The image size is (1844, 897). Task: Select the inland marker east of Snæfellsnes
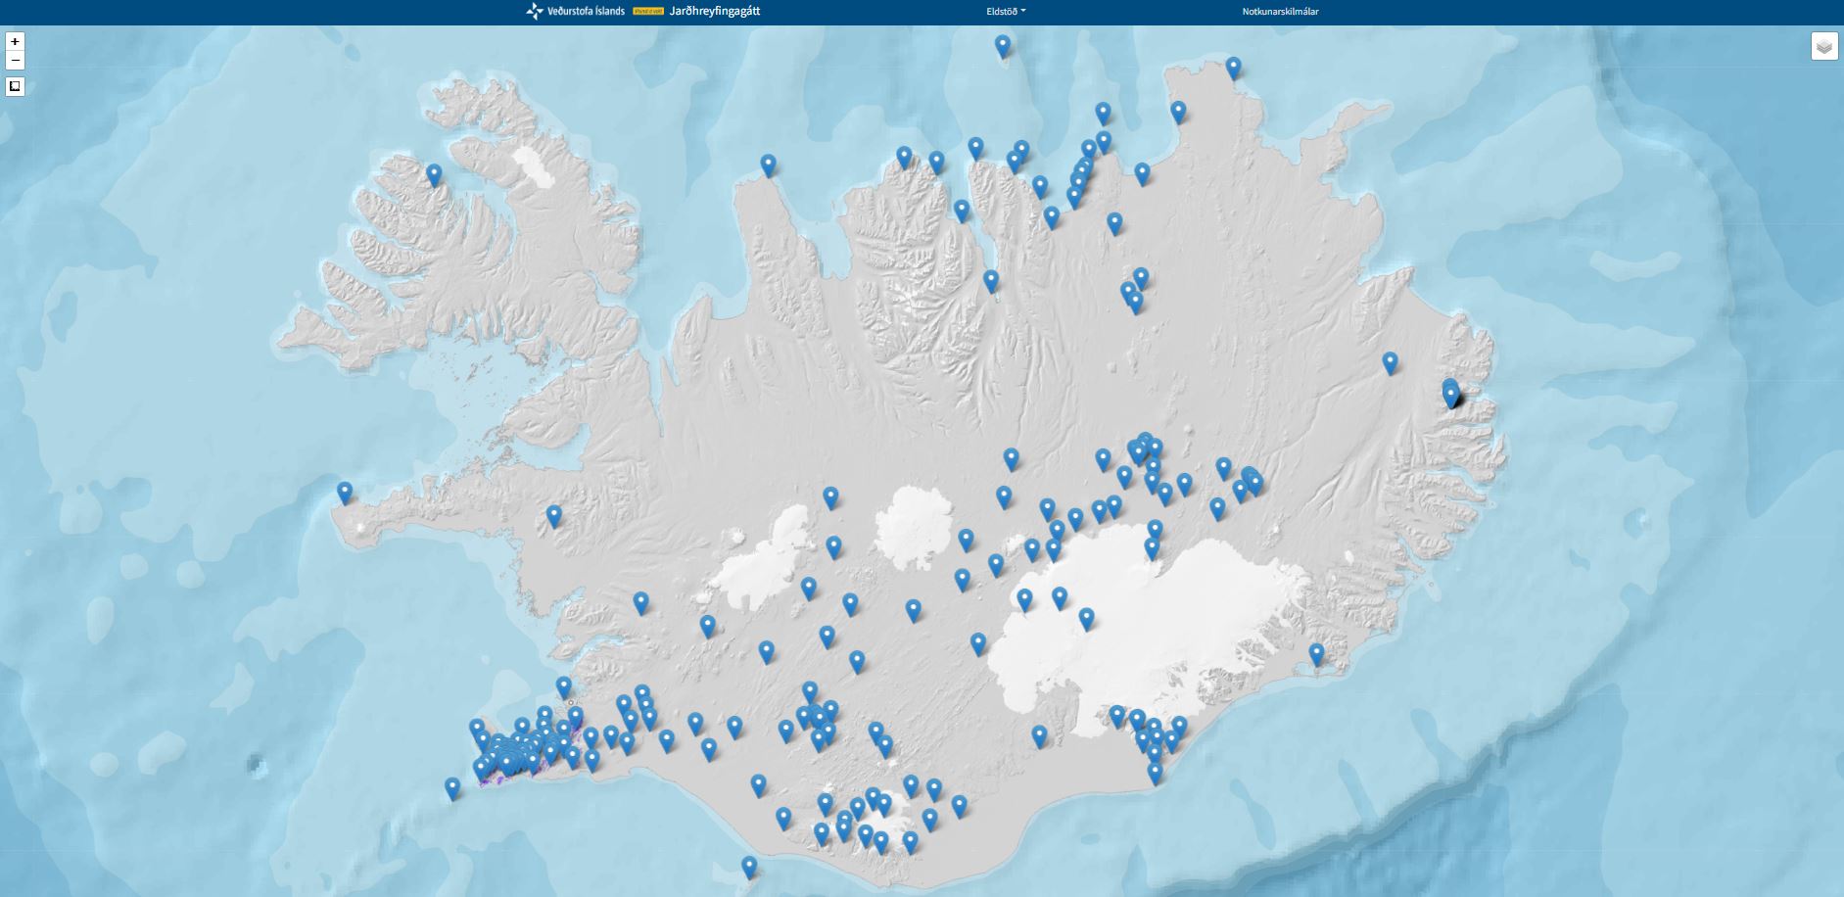click(x=554, y=515)
